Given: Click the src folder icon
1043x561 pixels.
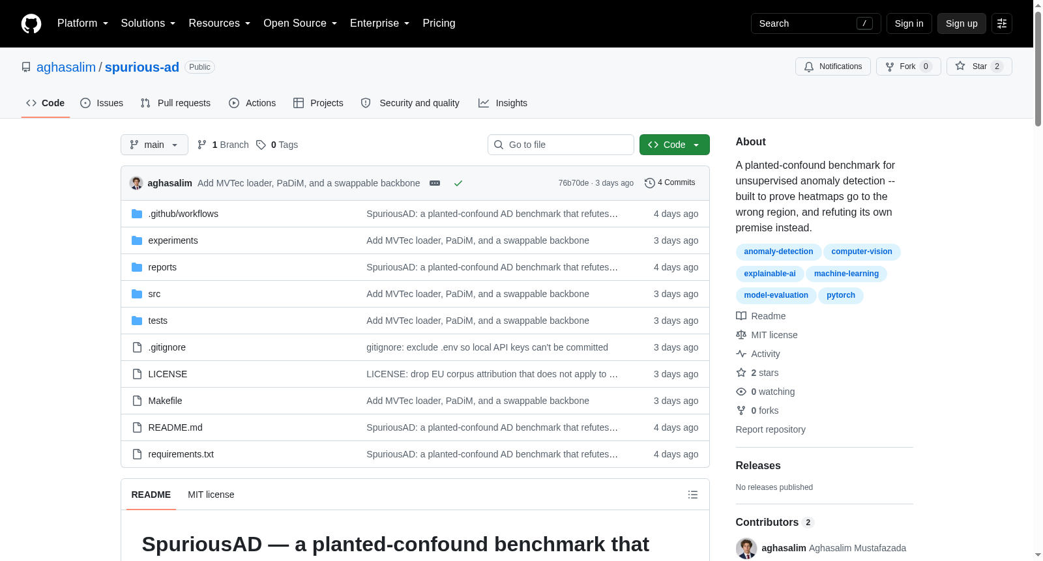Looking at the screenshot, I should (137, 294).
